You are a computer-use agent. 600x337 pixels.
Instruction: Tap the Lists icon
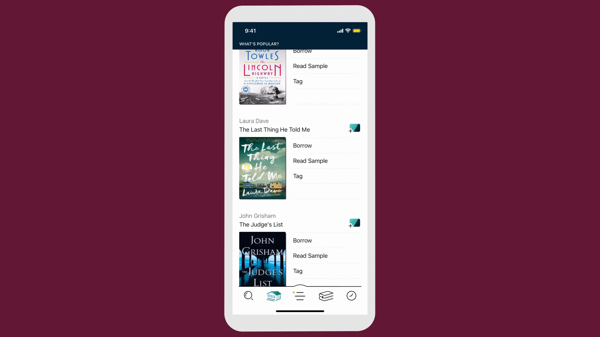click(300, 295)
